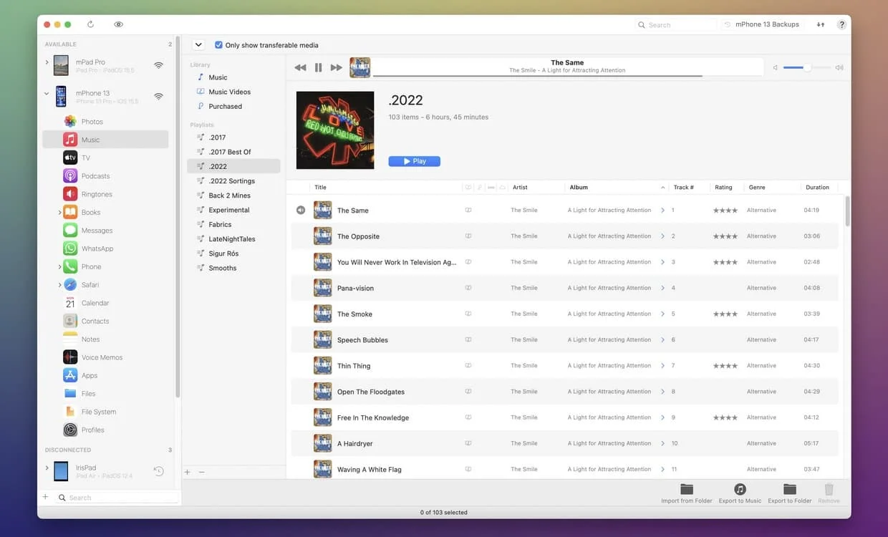The image size is (888, 537).
Task: Open the LateNightTales playlist
Action: [231, 239]
